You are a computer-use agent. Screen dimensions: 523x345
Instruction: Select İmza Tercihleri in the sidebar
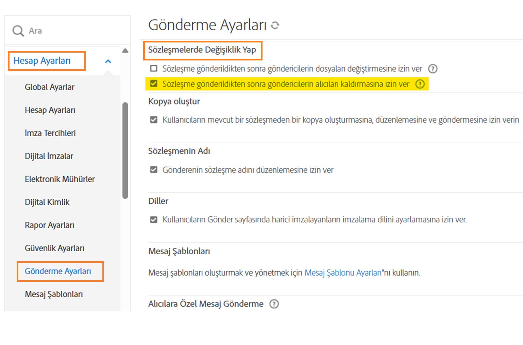point(50,133)
